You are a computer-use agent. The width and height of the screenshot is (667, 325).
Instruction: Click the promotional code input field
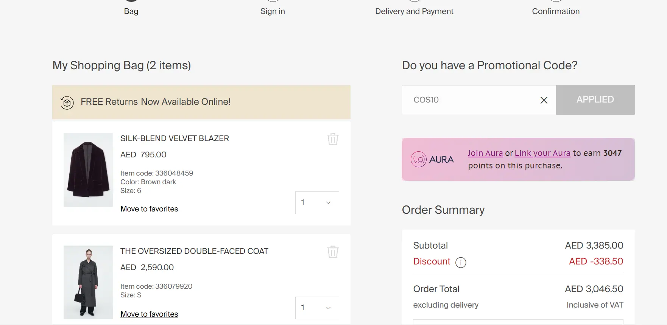tap(473, 100)
